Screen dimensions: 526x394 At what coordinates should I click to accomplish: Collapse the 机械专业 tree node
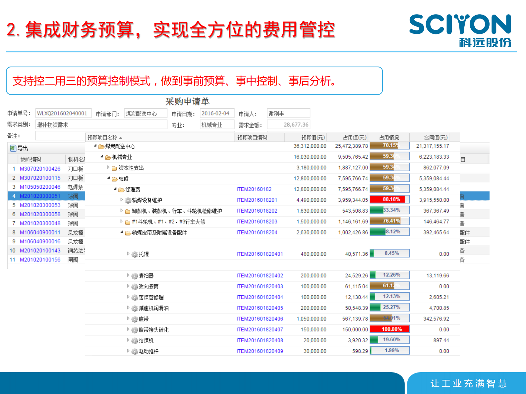coord(102,156)
